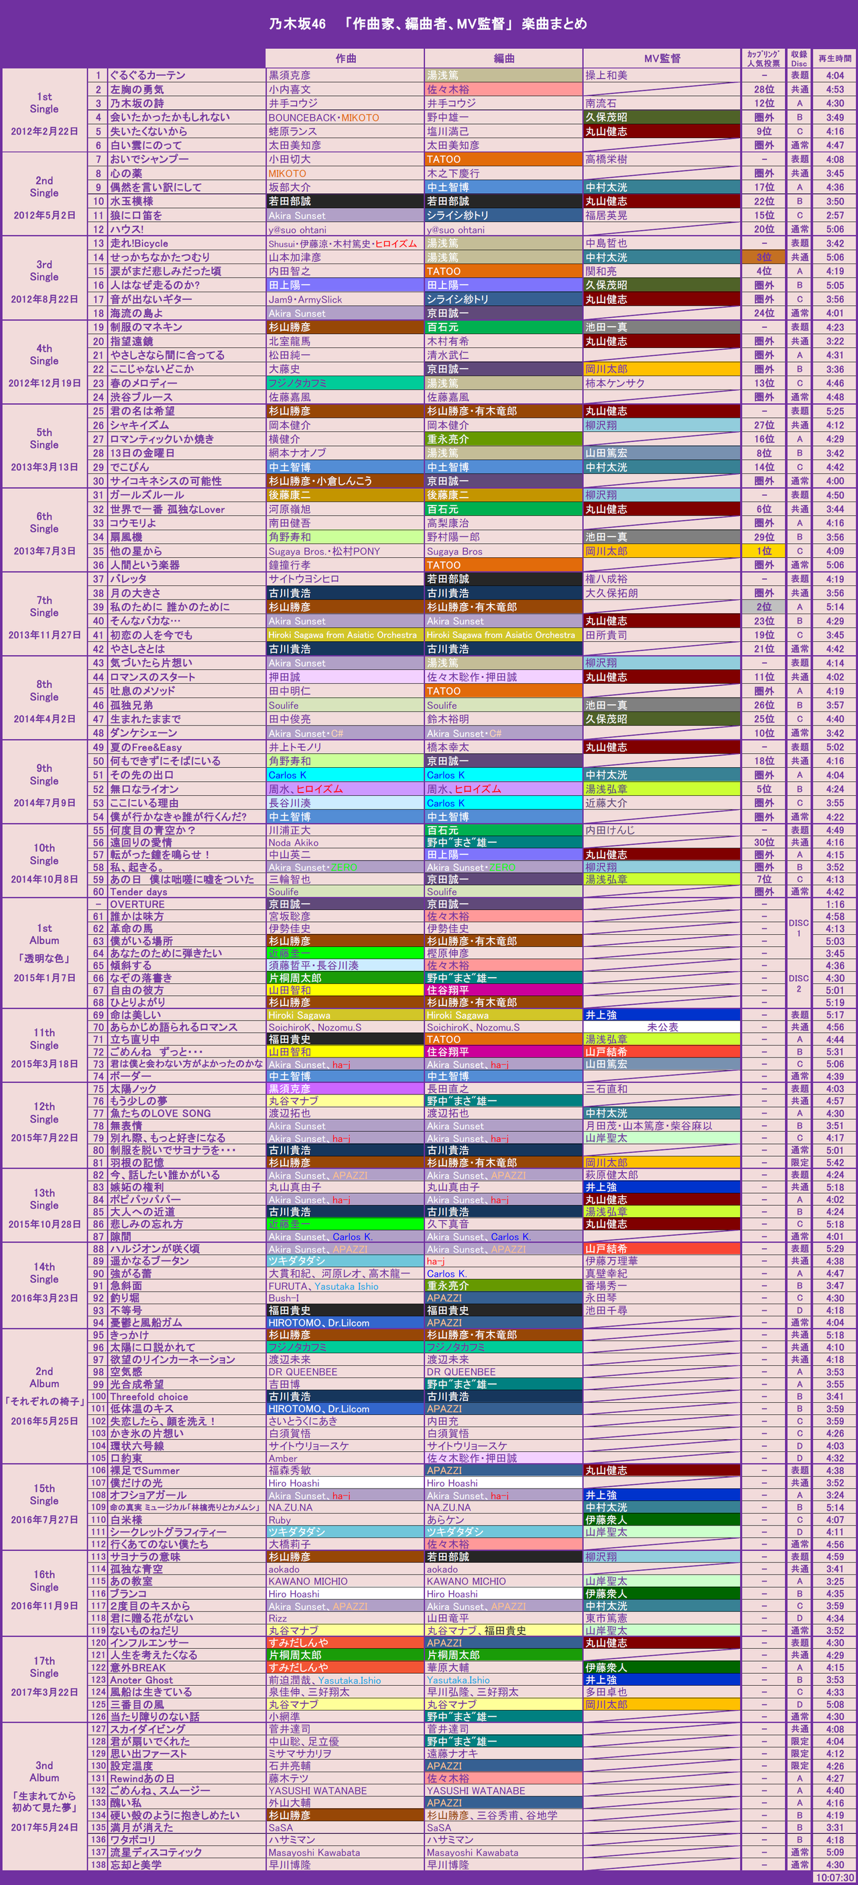Screen dimensions: 858x1885
Task: Click MV director 伊藤万理華
Action: click(611, 1261)
